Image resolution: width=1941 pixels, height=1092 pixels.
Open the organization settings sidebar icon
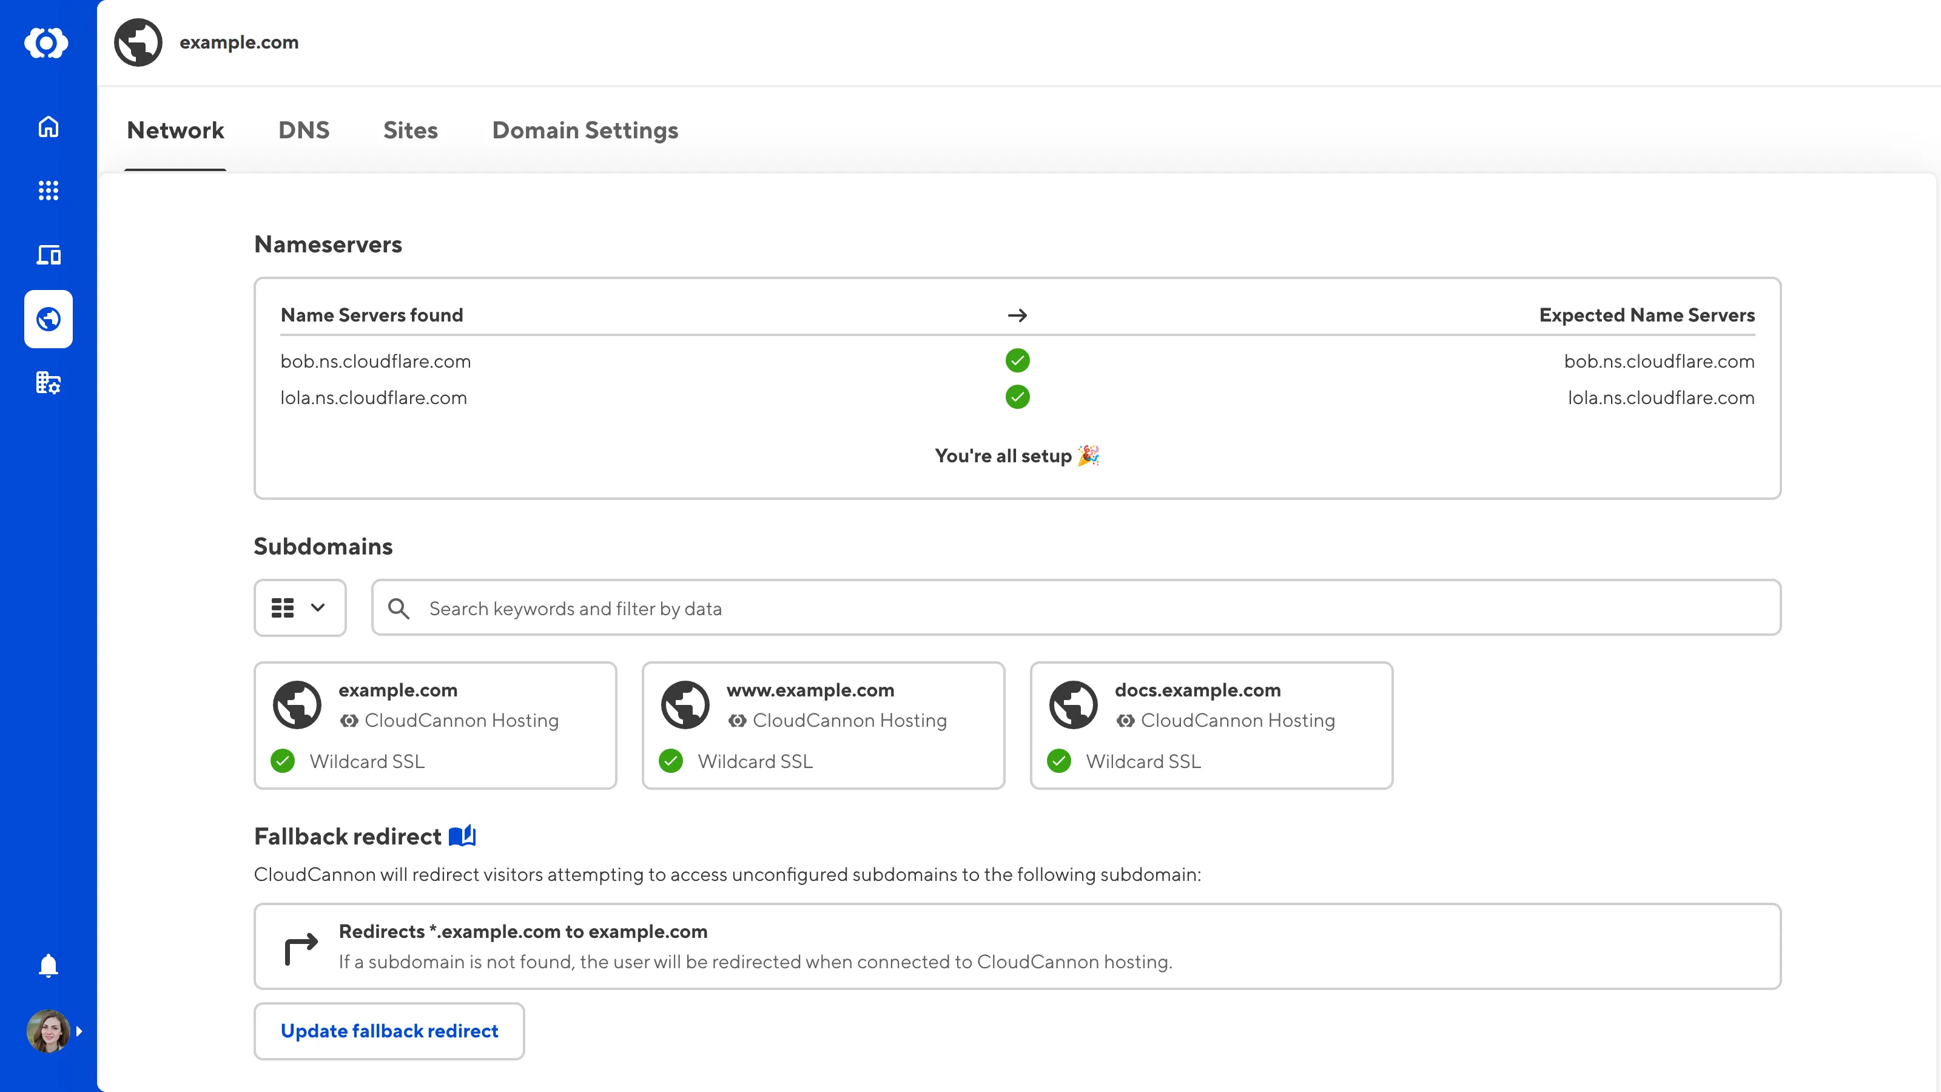(x=49, y=383)
